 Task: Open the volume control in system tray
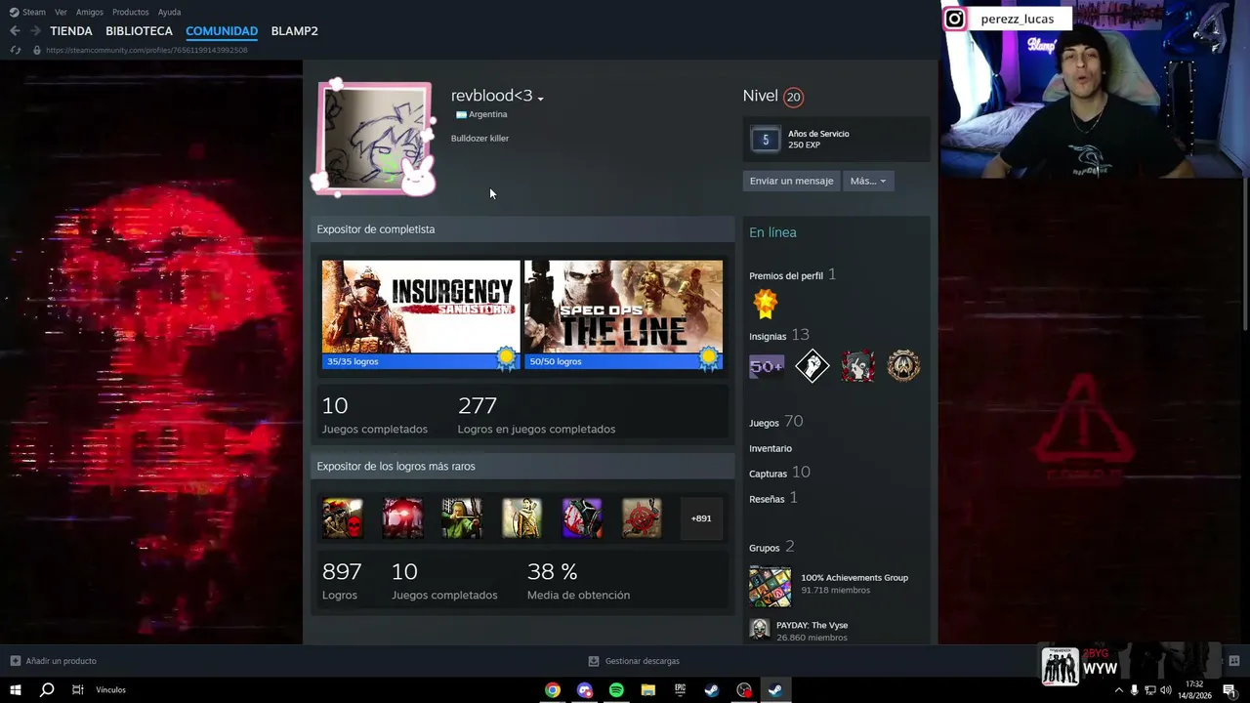point(1166,690)
